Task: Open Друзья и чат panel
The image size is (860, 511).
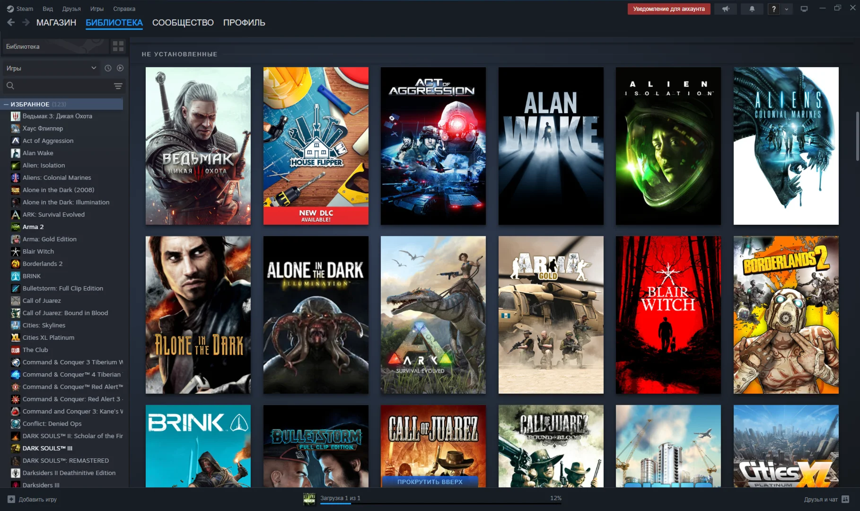Action: point(827,499)
